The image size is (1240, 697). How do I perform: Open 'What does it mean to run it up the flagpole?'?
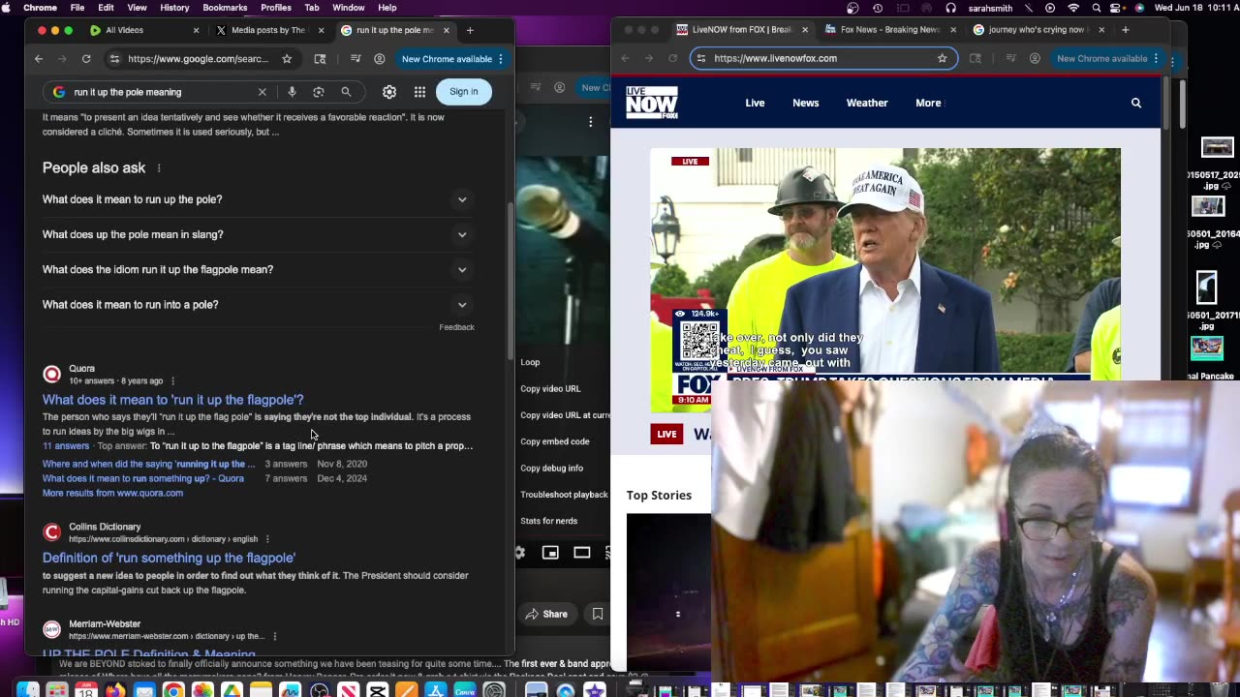tap(173, 400)
